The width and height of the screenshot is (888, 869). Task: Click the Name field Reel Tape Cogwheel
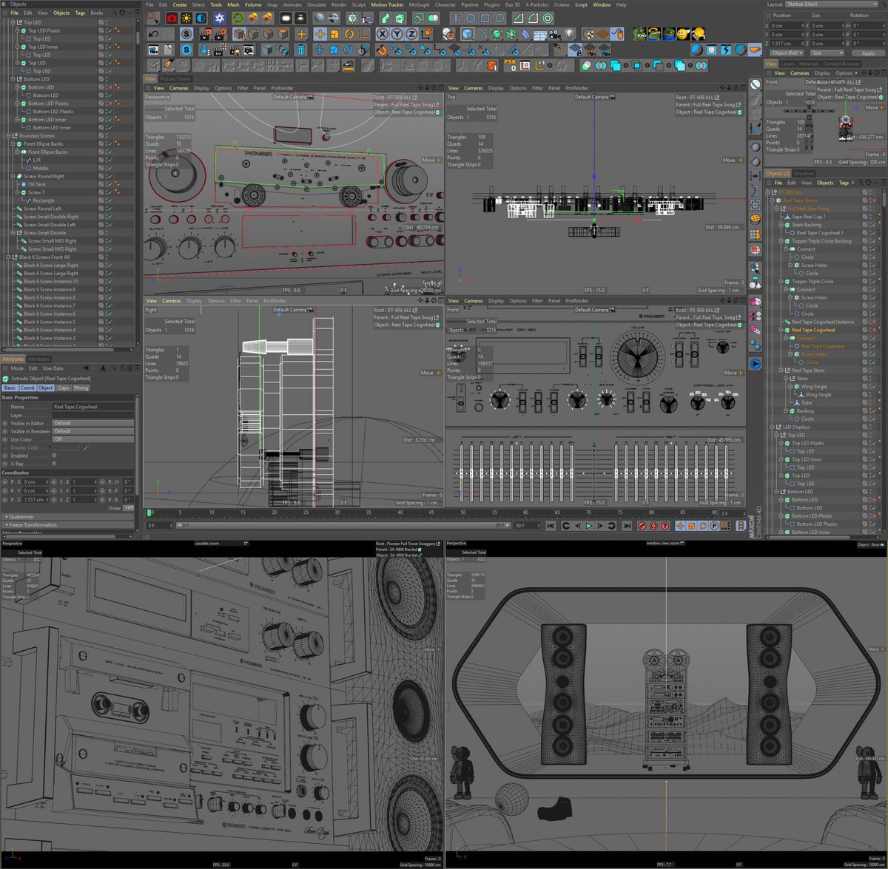[93, 407]
